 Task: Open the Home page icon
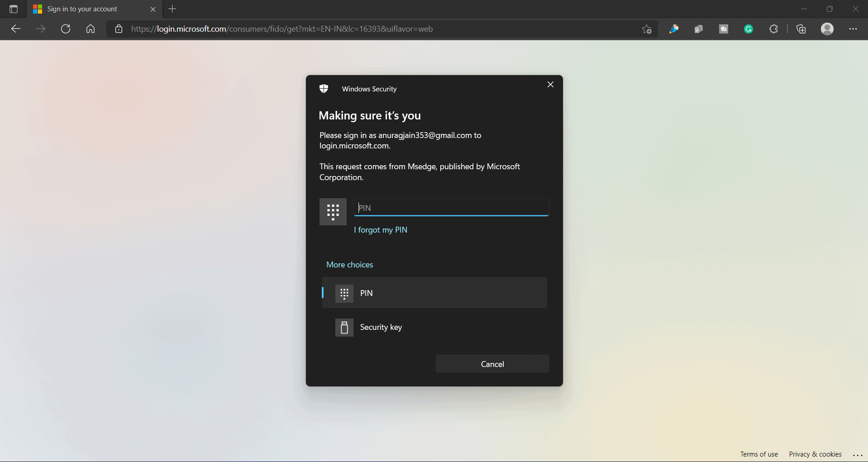point(91,29)
